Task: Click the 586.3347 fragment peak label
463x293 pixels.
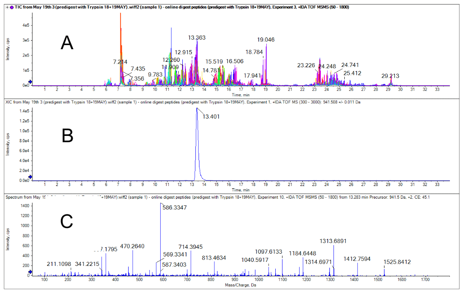Action: coord(175,208)
